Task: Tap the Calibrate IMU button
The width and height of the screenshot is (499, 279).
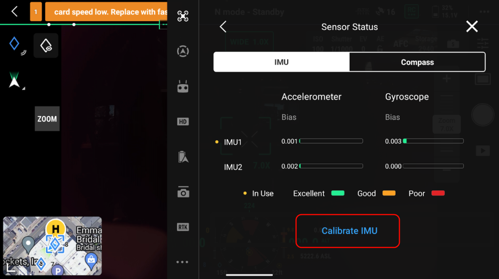Action: [349, 231]
